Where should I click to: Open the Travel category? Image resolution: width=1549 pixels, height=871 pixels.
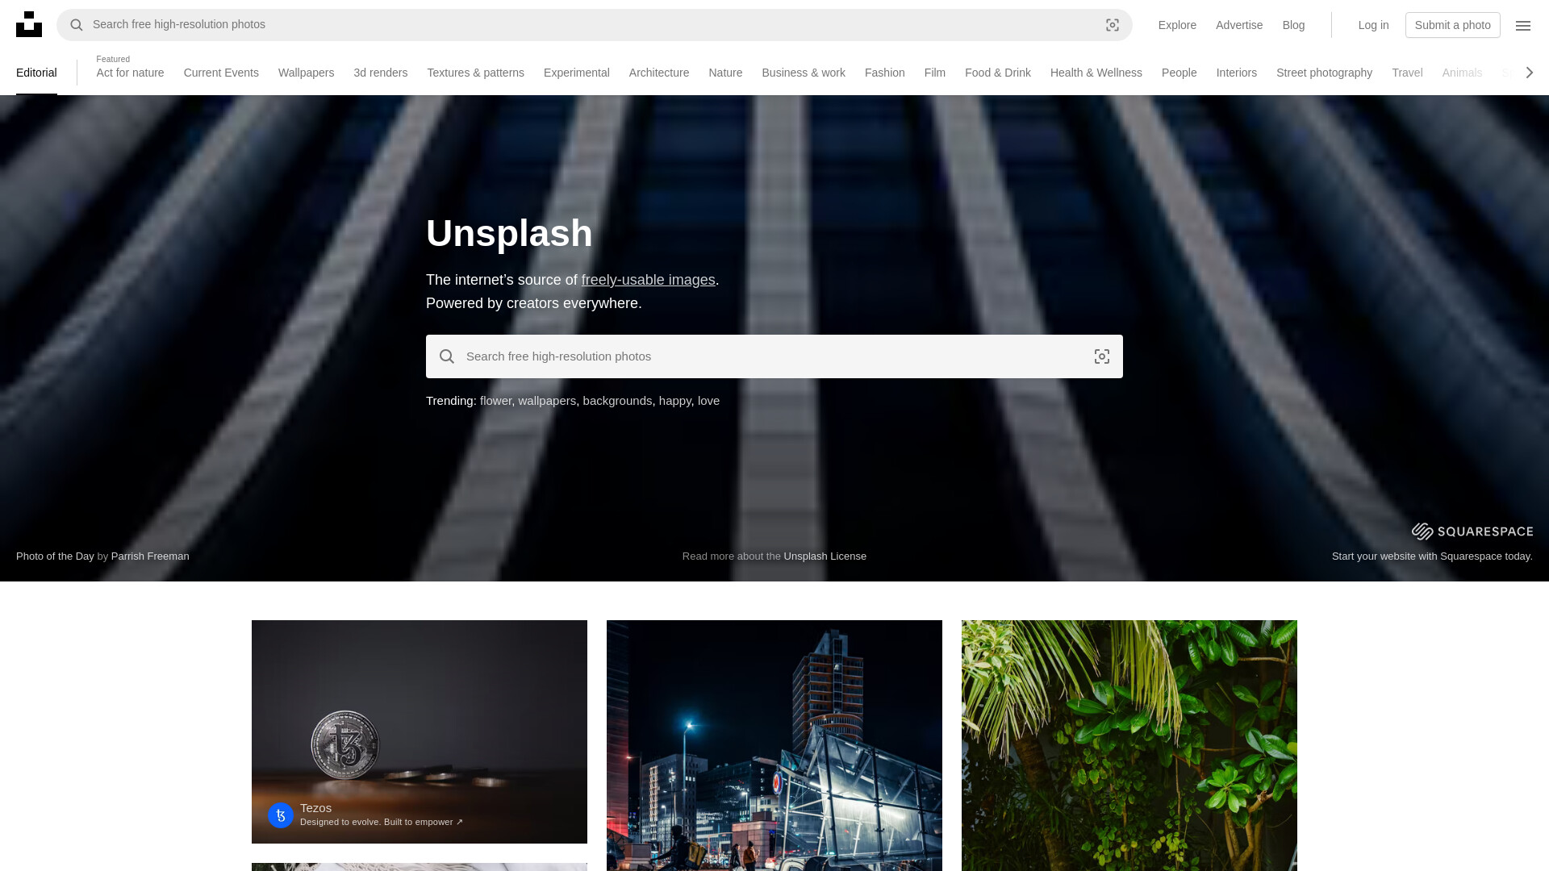1407,73
